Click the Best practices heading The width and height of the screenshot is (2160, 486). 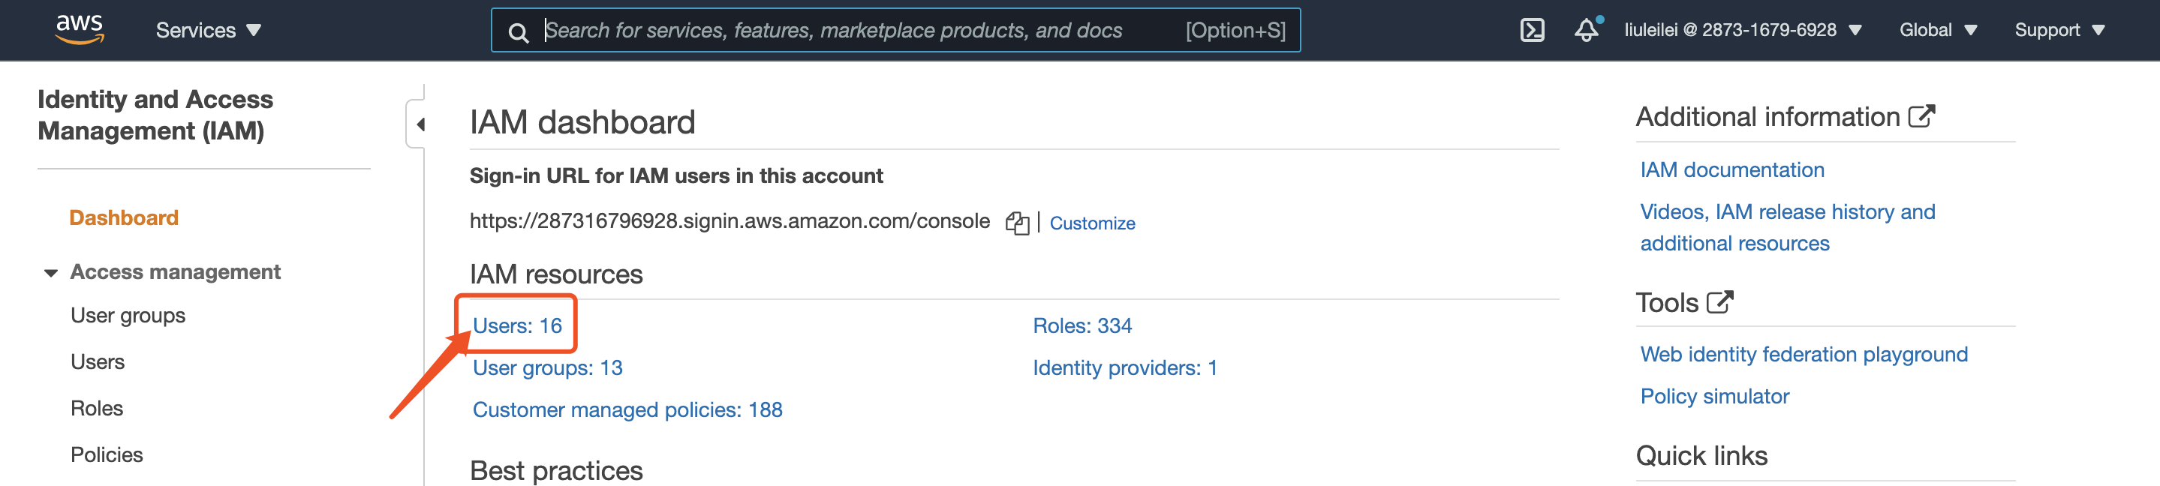coord(556,470)
